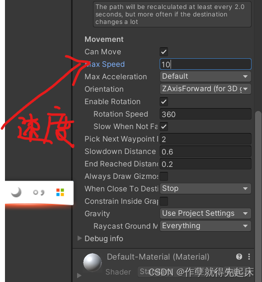Screen dimensions: 262x282
Task: Open Default-Material three-dot options menu
Action: (x=249, y=257)
